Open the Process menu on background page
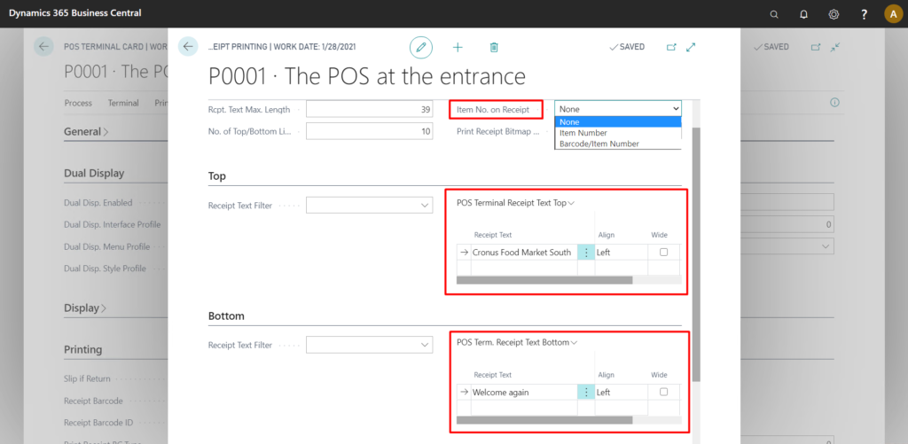The width and height of the screenshot is (908, 444). coord(78,103)
